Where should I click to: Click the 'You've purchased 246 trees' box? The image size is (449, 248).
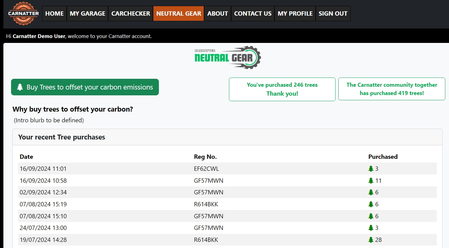(282, 89)
